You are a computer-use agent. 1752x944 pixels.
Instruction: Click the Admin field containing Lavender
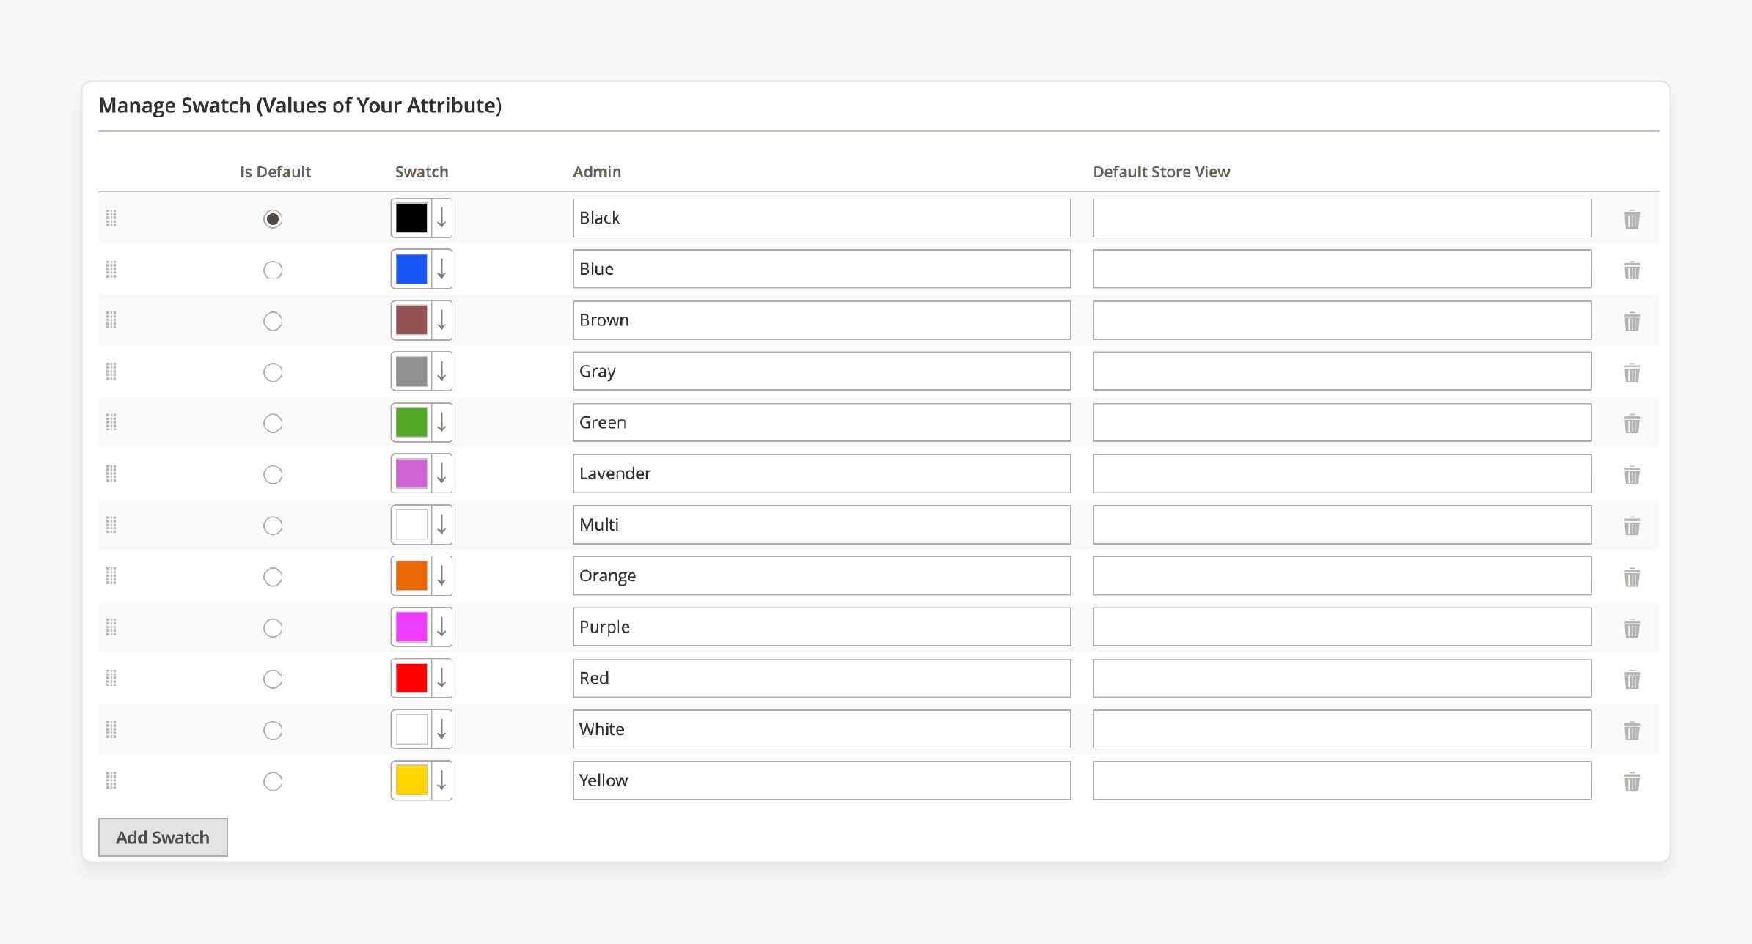(x=821, y=473)
